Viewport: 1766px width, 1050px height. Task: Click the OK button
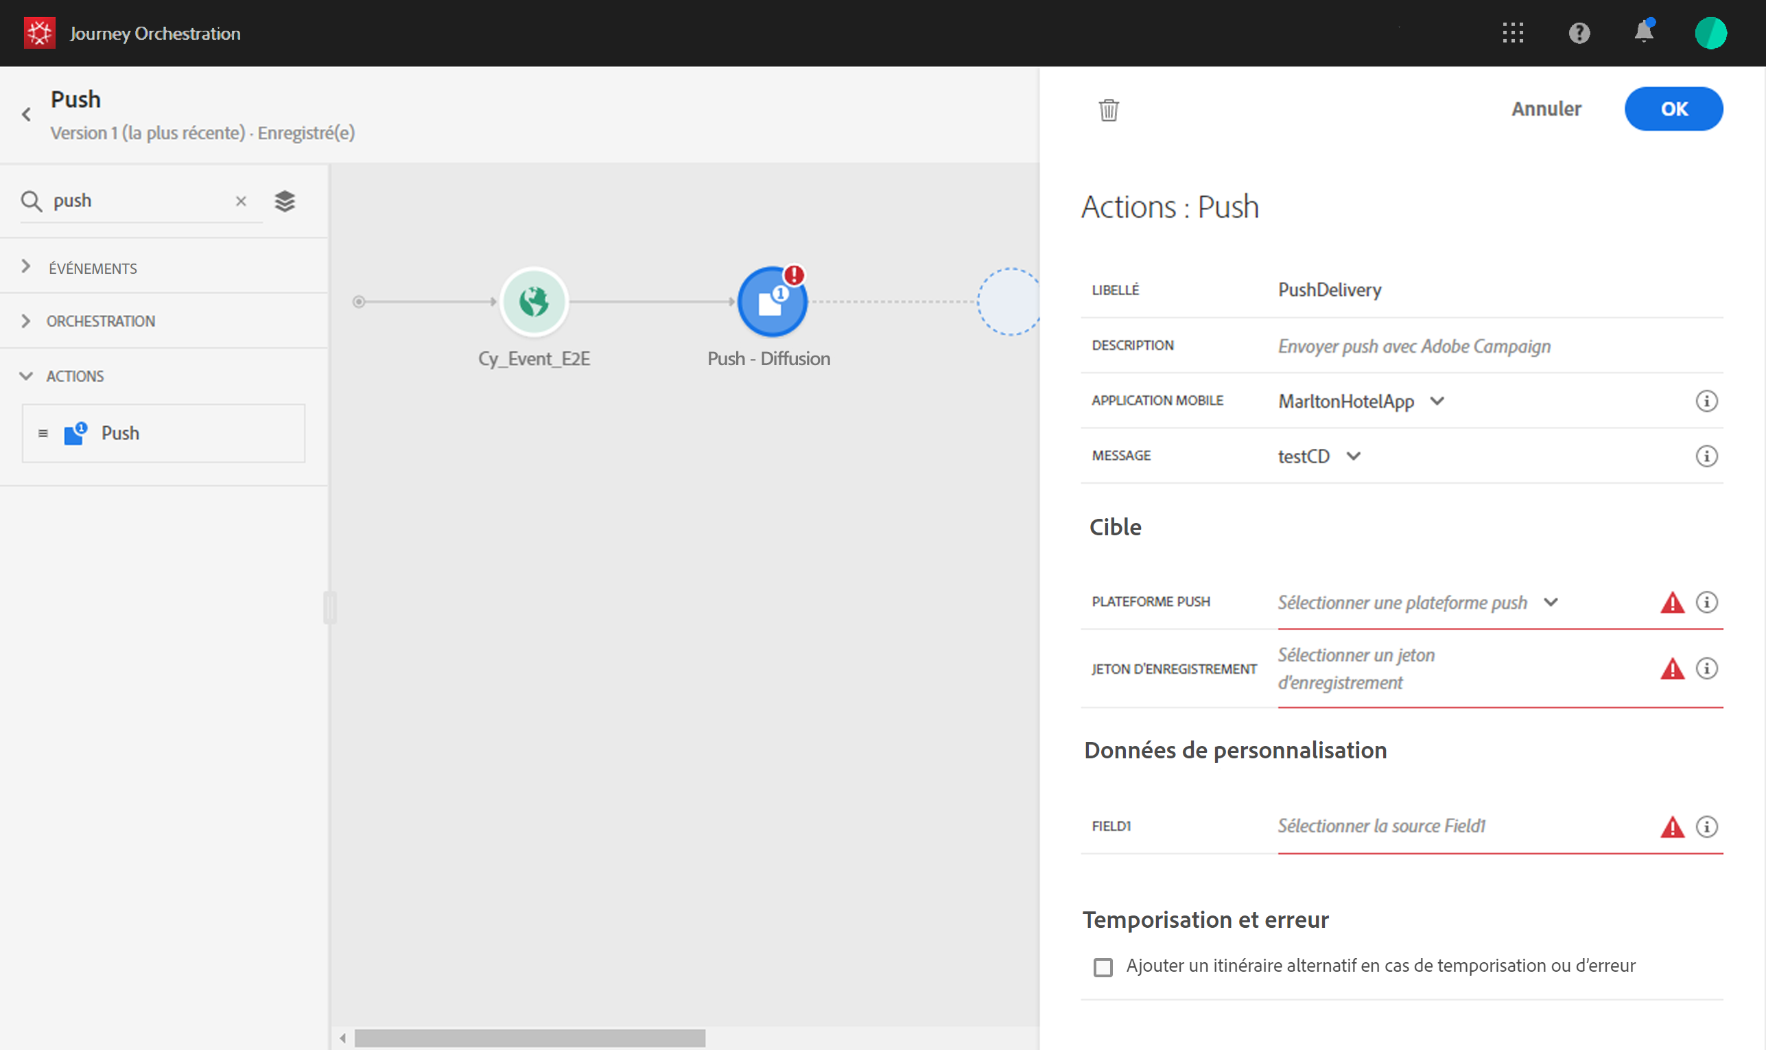1673,109
